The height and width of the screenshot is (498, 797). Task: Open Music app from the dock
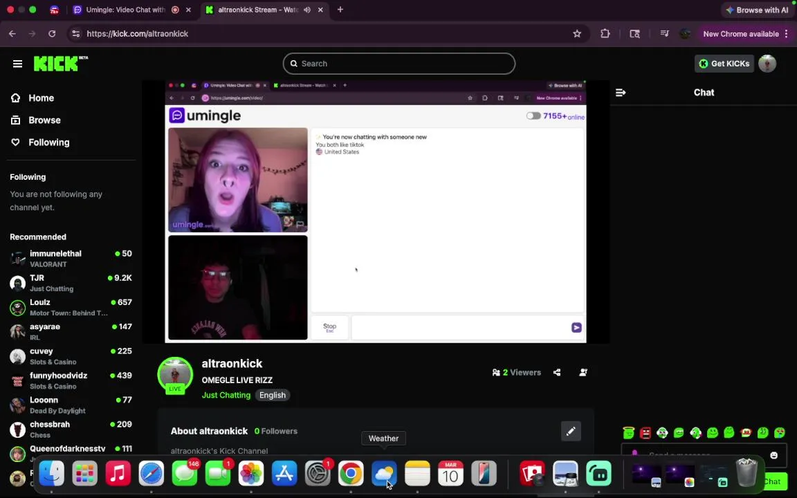(118, 473)
